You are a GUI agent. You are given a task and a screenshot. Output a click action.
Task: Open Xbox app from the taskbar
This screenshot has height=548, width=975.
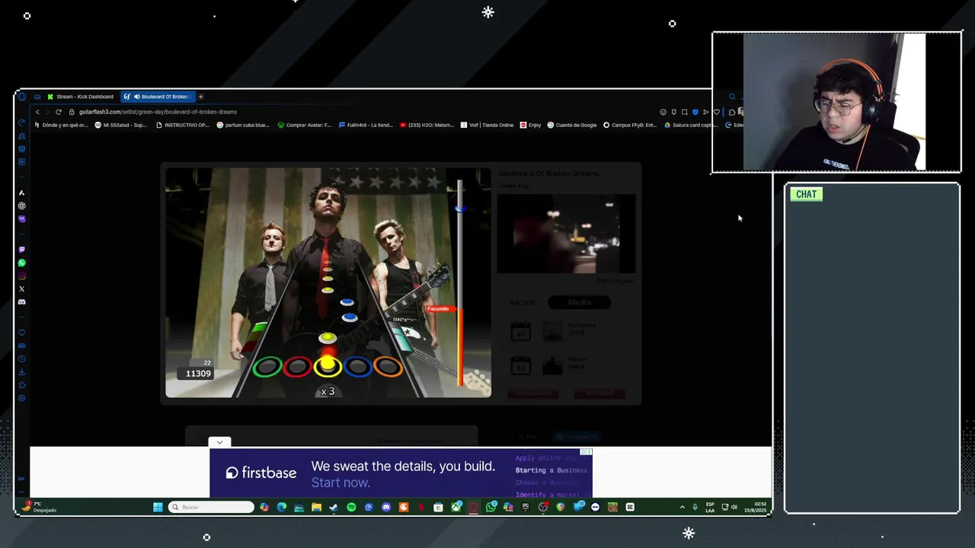point(456,507)
